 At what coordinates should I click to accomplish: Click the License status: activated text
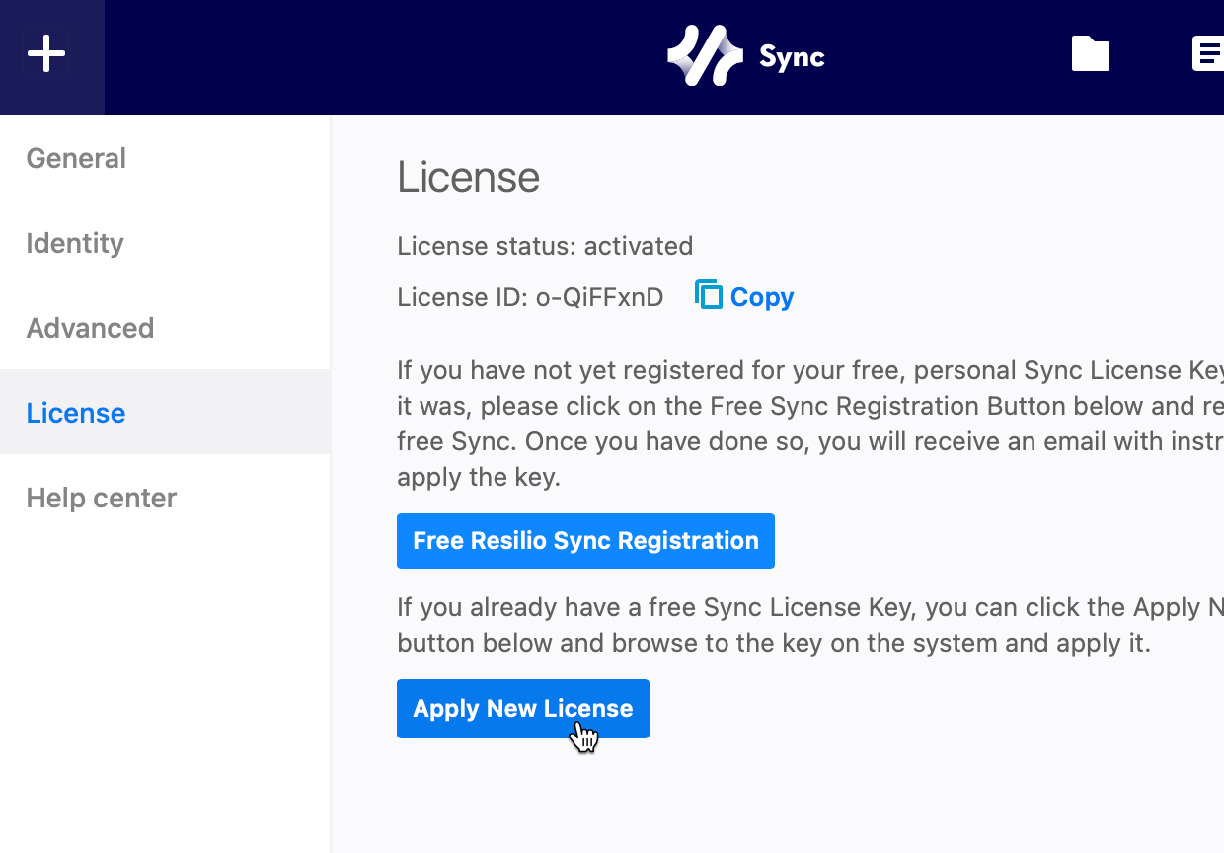point(545,246)
